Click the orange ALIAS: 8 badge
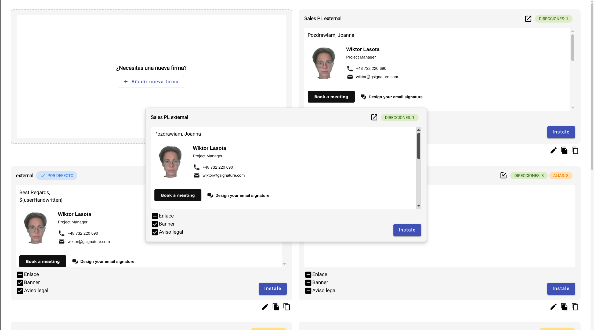Screen dimensions: 594x330 point(560,176)
